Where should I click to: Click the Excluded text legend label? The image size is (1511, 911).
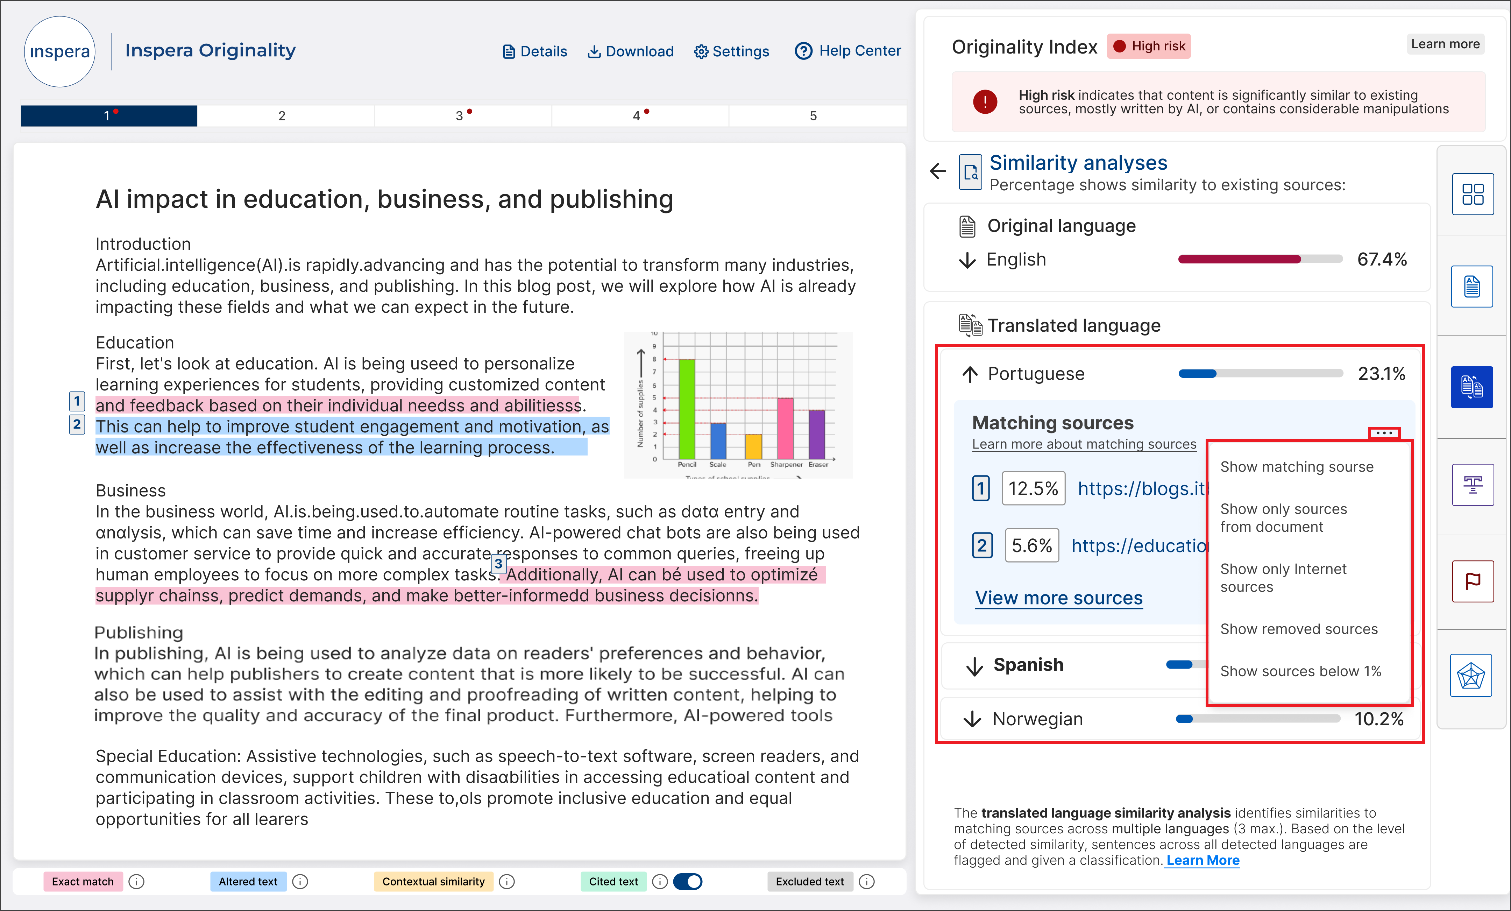click(x=809, y=882)
